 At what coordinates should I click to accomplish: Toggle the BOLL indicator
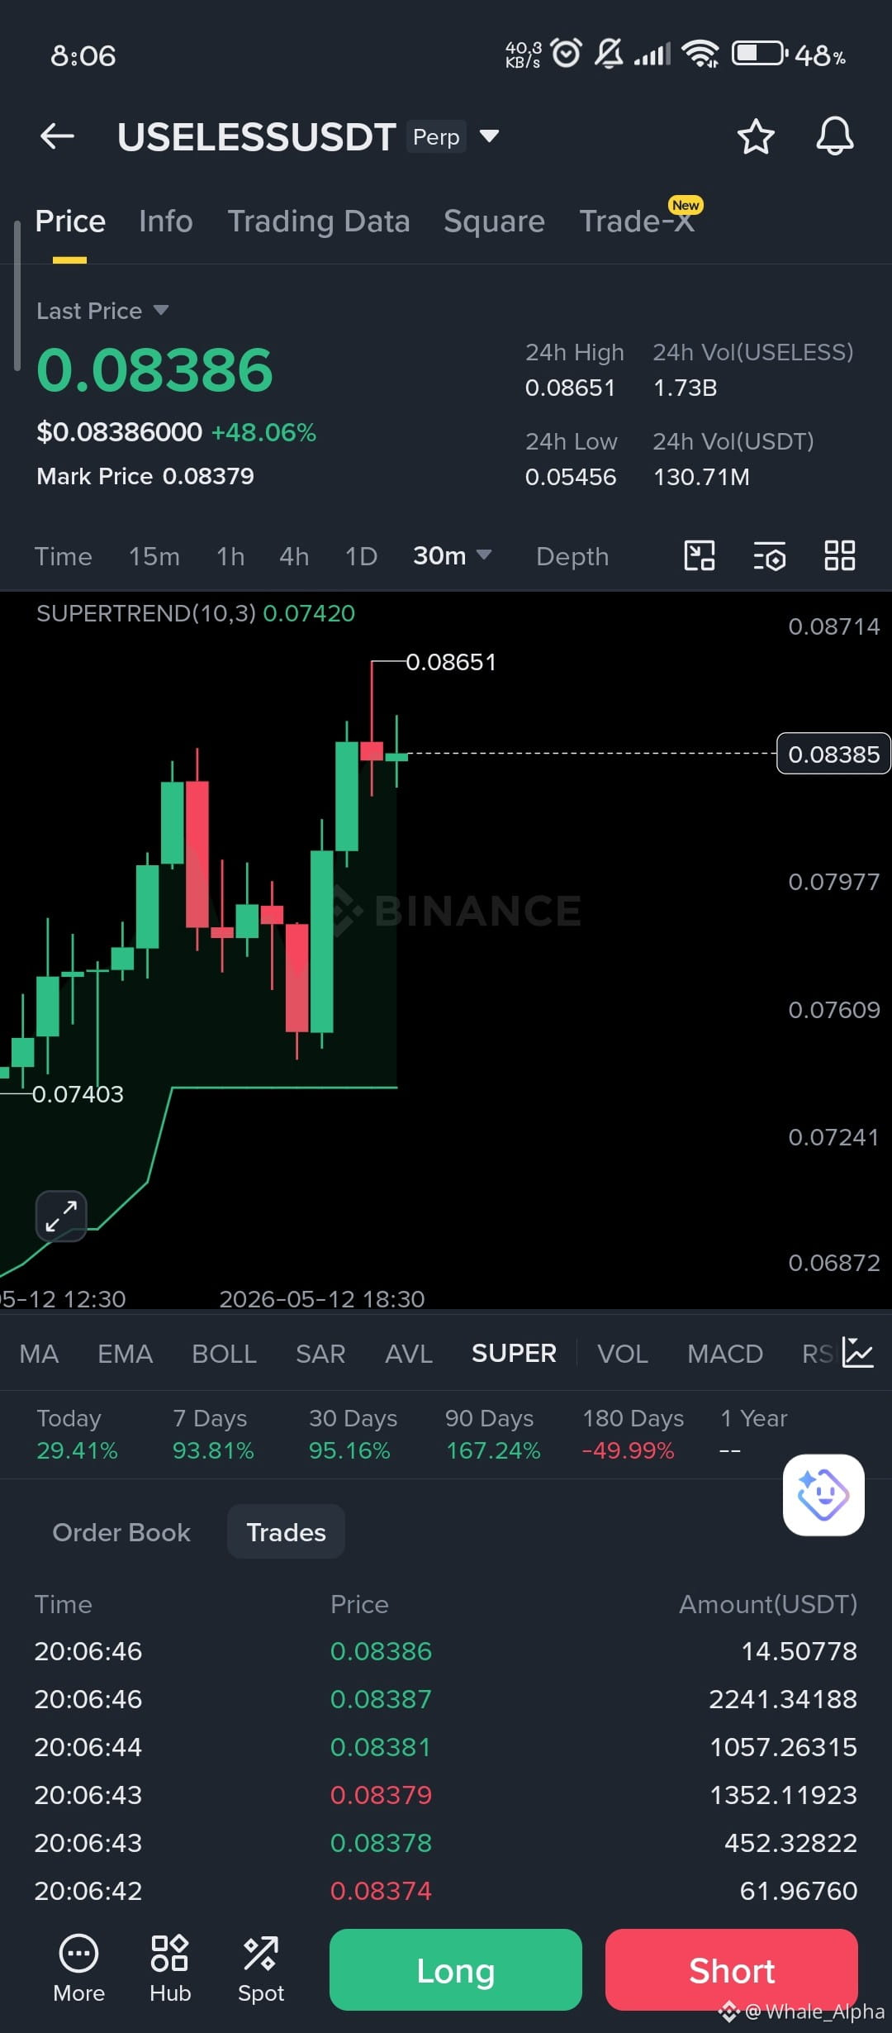[x=224, y=1354]
